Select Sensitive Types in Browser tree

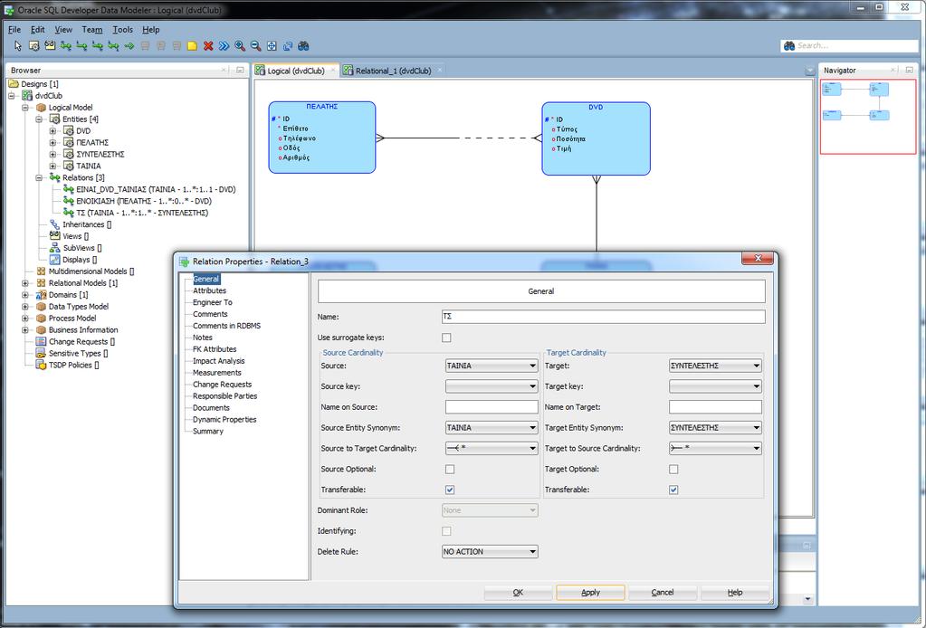pos(78,353)
